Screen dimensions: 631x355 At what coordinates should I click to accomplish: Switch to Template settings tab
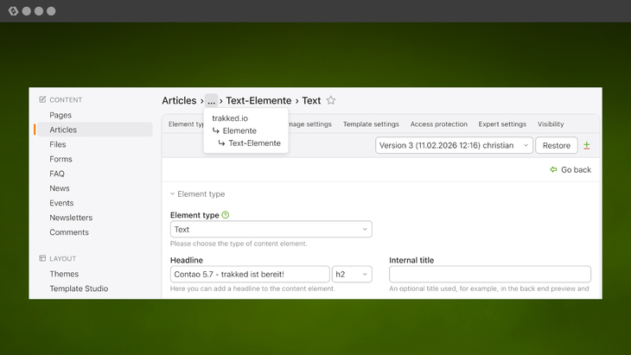(371, 124)
